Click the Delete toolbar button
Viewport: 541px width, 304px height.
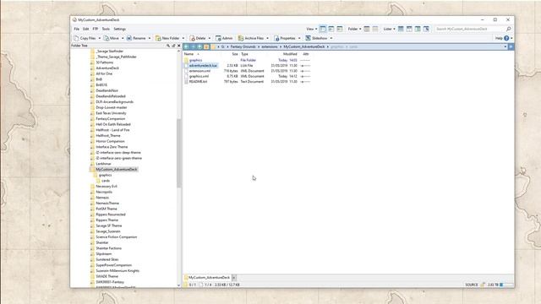pos(198,38)
